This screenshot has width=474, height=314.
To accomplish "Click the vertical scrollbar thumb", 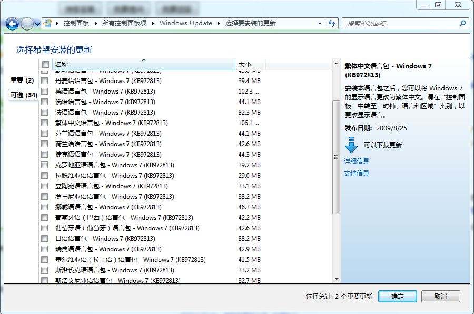I will [x=336, y=157].
